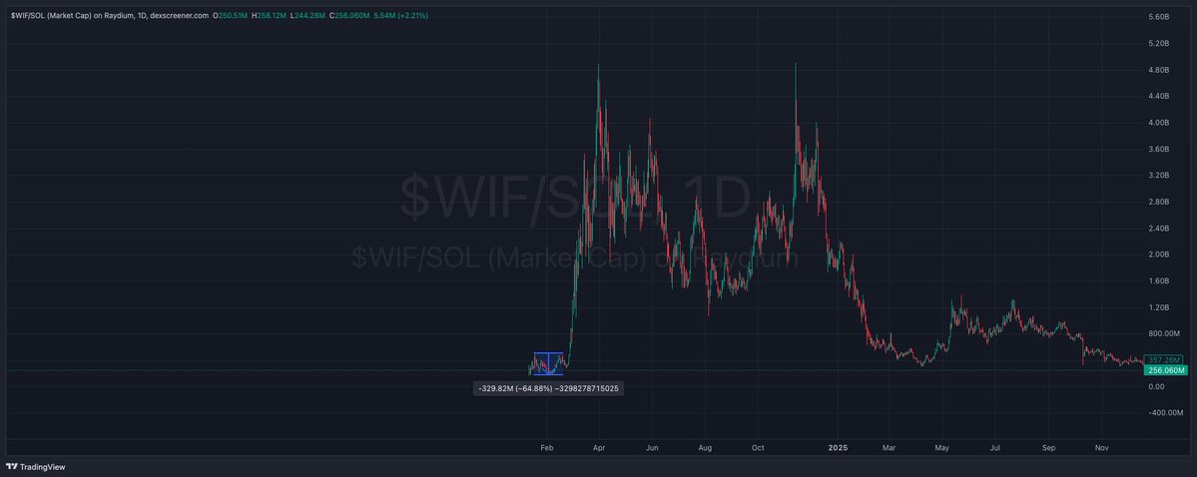The width and height of the screenshot is (1197, 477).
Task: Click the Sep label on time axis
Action: (1048, 448)
